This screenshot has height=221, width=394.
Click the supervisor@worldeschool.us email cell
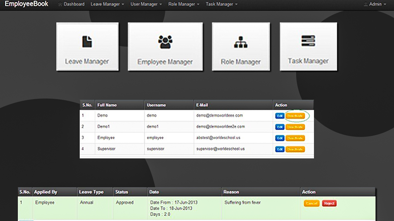pos(220,149)
